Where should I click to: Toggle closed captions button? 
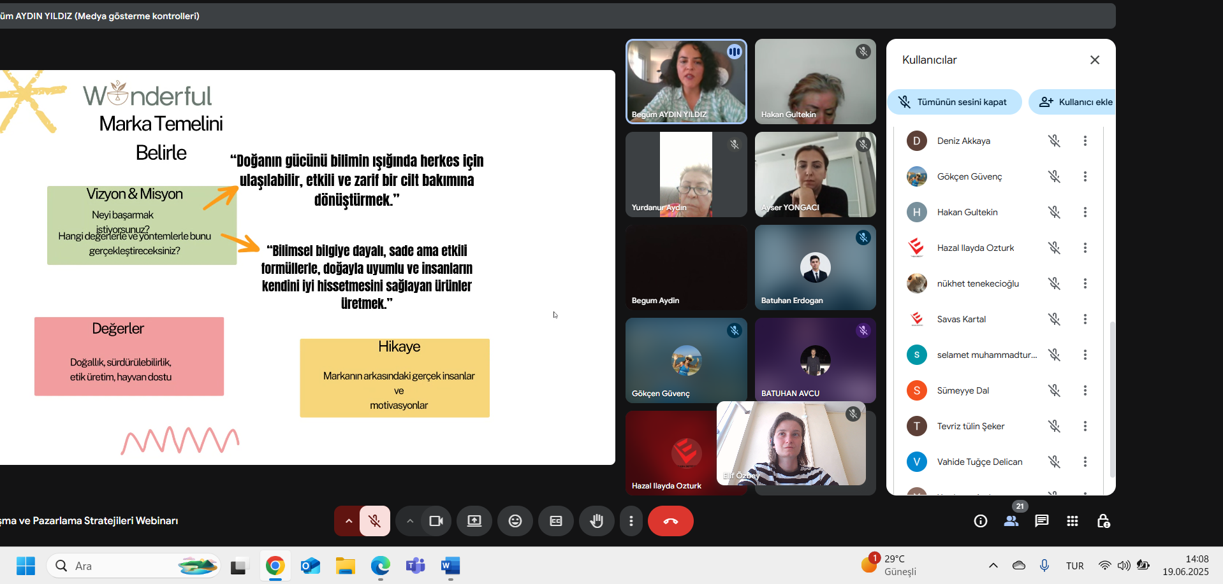(556, 521)
